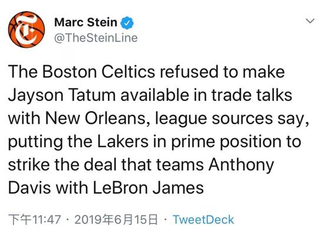This screenshot has width=324, height=230.
Task: Click the name 'Anthony' in the tweet
Action: (241, 165)
